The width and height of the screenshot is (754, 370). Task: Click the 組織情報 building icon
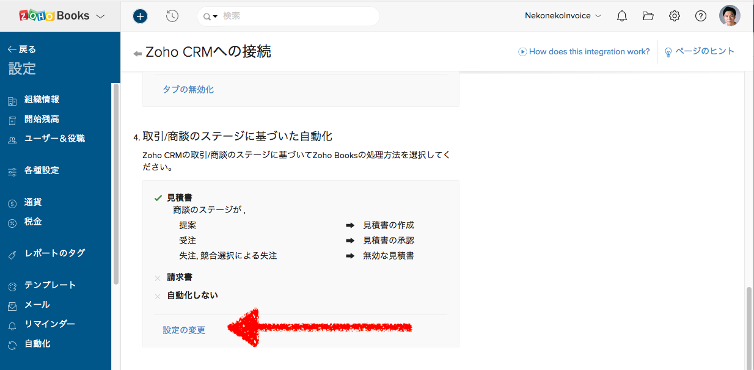click(x=12, y=101)
